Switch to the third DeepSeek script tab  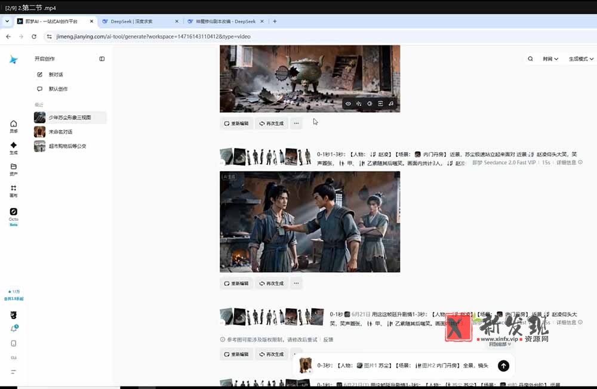click(226, 21)
